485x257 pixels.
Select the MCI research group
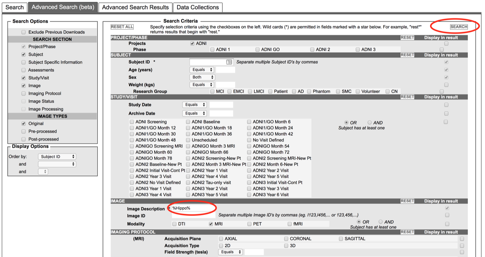212,91
